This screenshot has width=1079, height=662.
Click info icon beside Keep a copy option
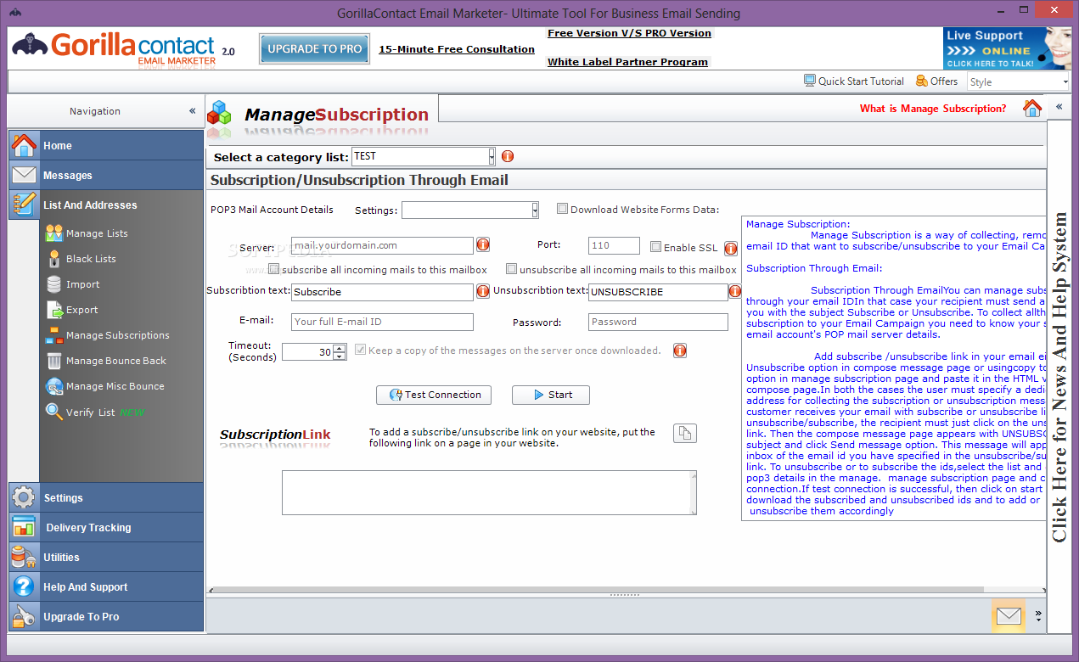tap(679, 351)
